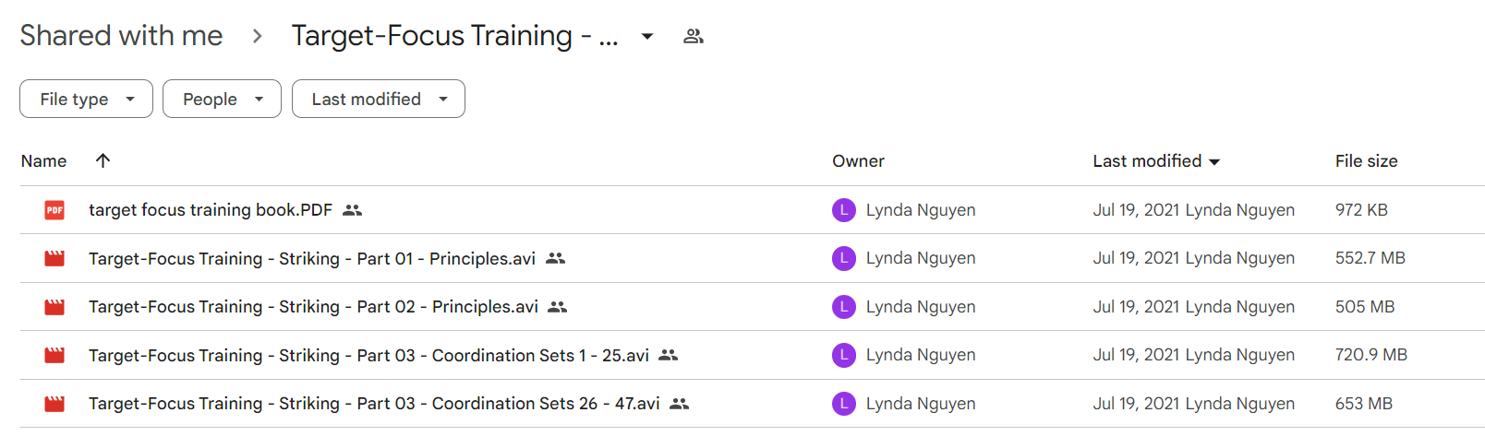Click the Name column header
The height and width of the screenshot is (448, 1485).
43,161
